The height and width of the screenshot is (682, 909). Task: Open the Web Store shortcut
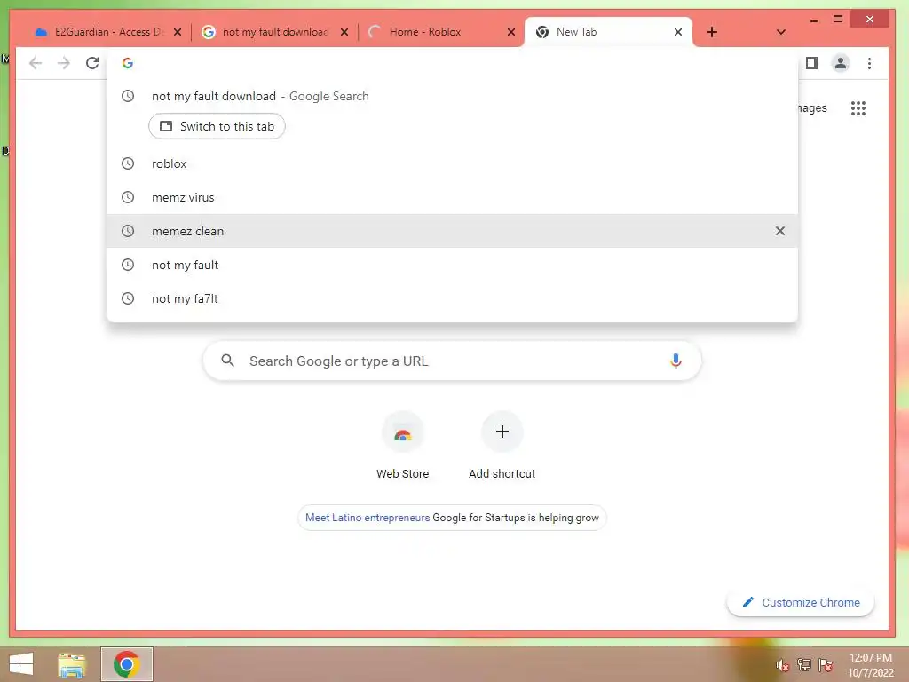pos(402,446)
